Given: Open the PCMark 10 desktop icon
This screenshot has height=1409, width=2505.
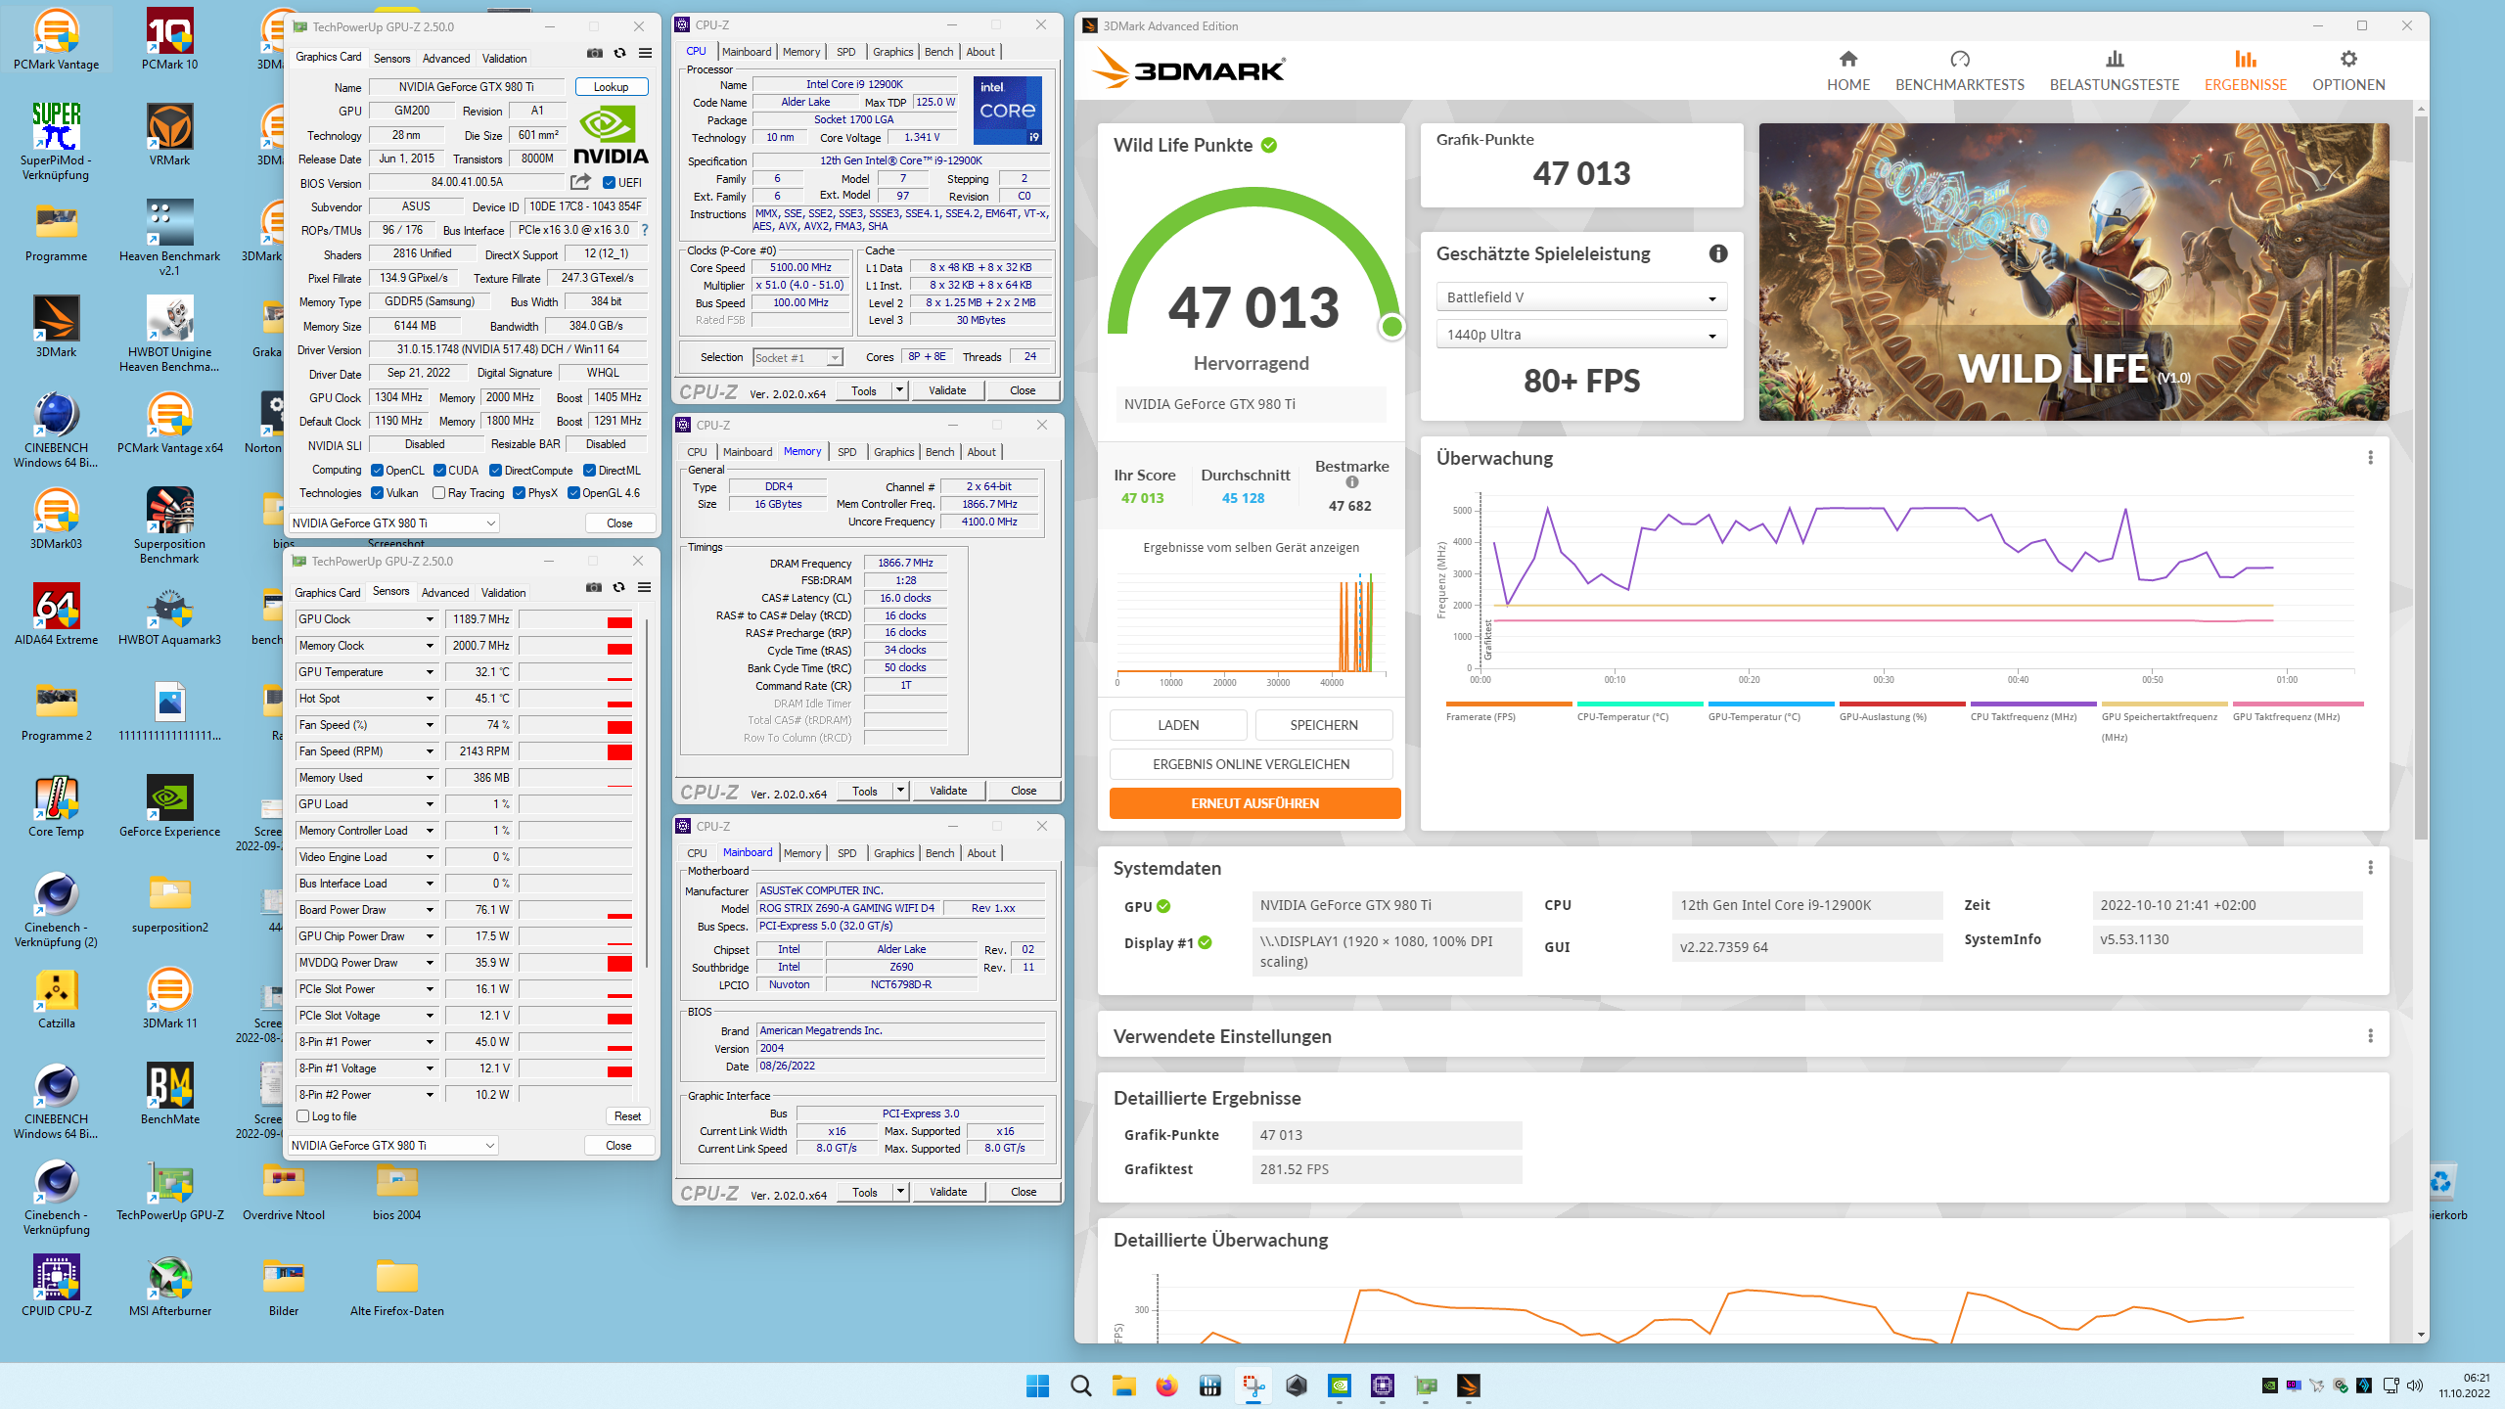Looking at the screenshot, I should [x=169, y=40].
